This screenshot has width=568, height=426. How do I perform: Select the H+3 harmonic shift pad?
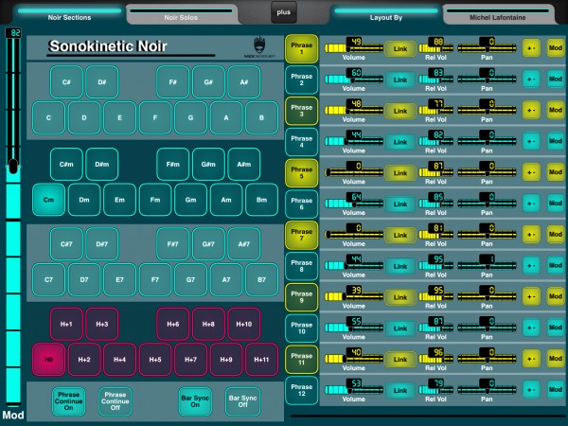102,324
